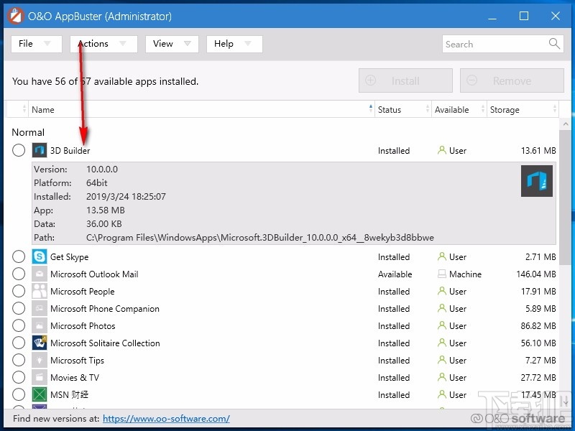
Task: Select the radio button for Microsoft Outlook Mail
Action: click(x=19, y=274)
